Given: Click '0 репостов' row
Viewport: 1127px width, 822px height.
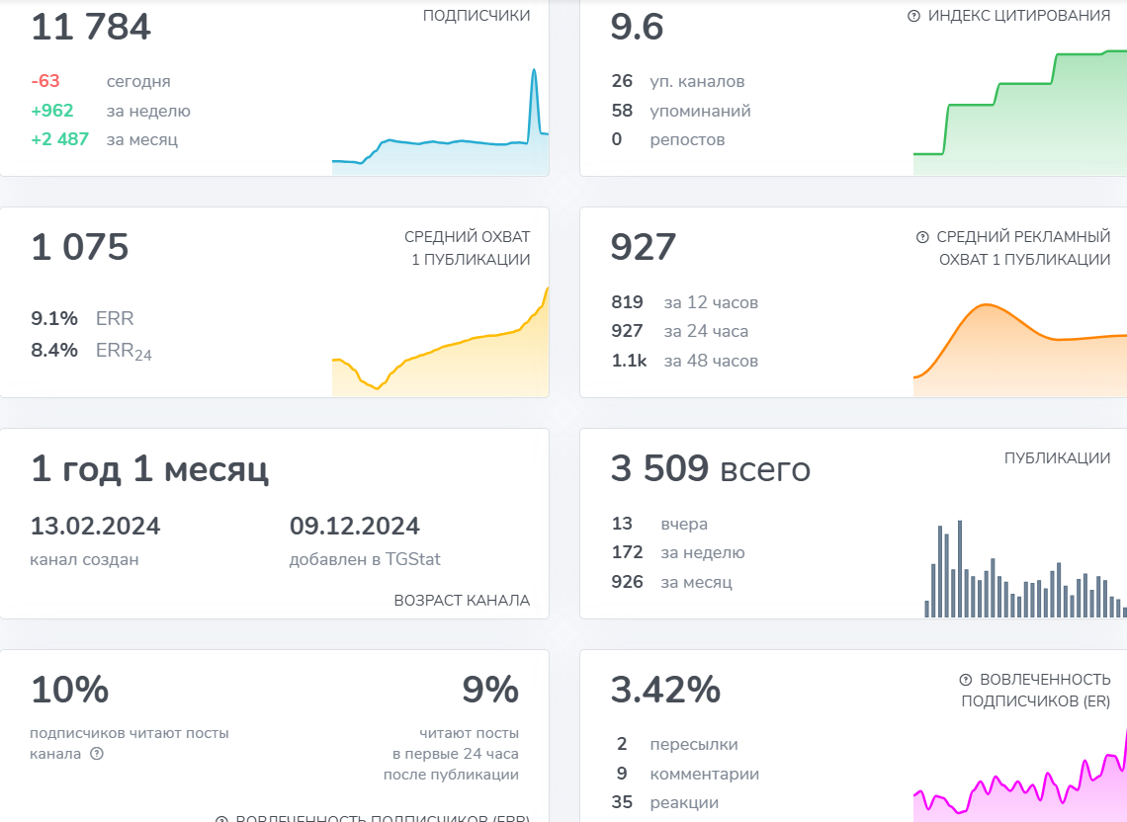Looking at the screenshot, I should [667, 139].
